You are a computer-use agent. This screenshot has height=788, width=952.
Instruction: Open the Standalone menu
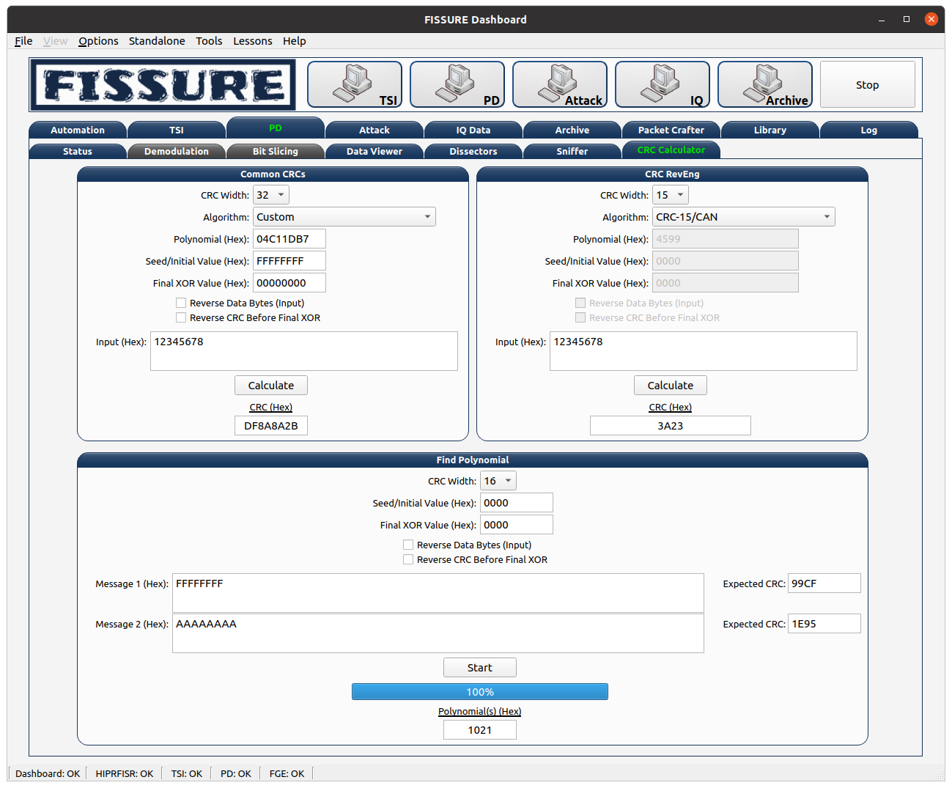pos(157,41)
